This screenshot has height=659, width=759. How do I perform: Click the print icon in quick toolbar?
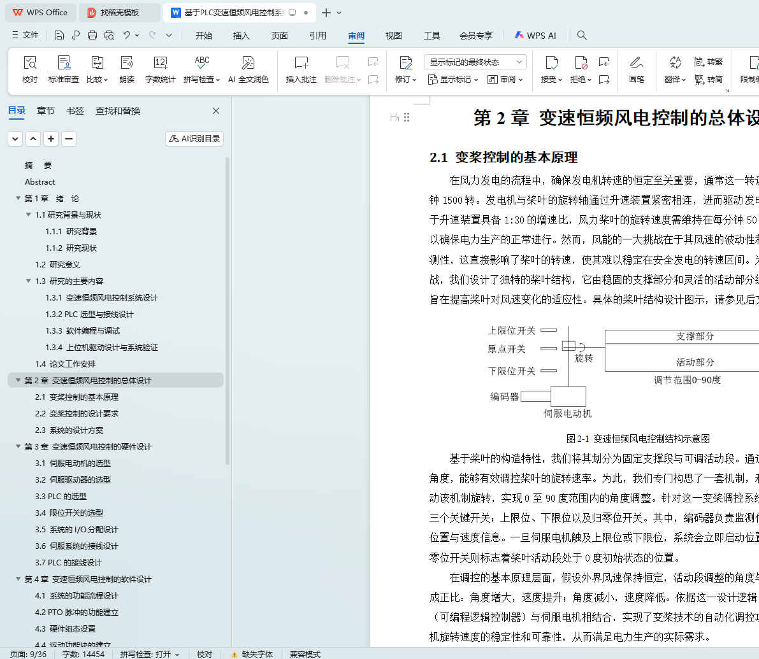coord(92,35)
